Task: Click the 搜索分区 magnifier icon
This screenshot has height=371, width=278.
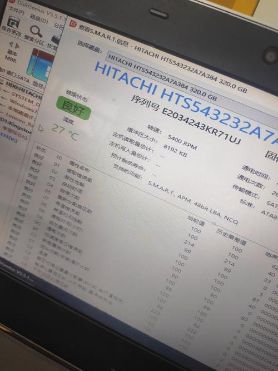Action: [x=36, y=32]
